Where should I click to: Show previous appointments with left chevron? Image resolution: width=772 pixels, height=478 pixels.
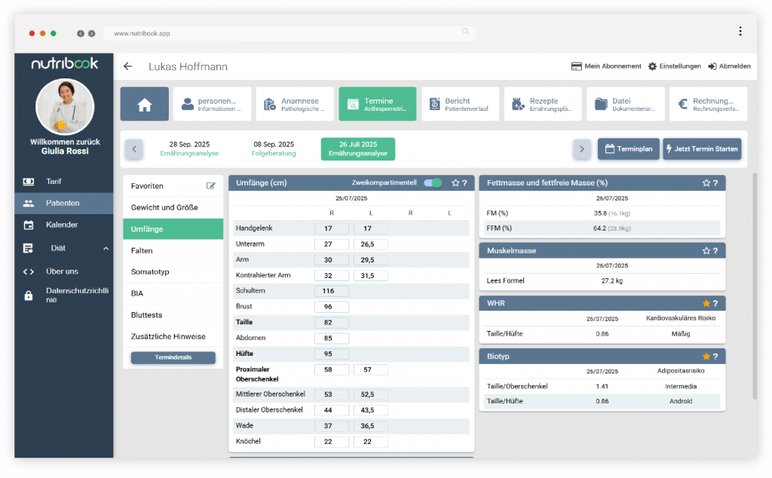(133, 149)
